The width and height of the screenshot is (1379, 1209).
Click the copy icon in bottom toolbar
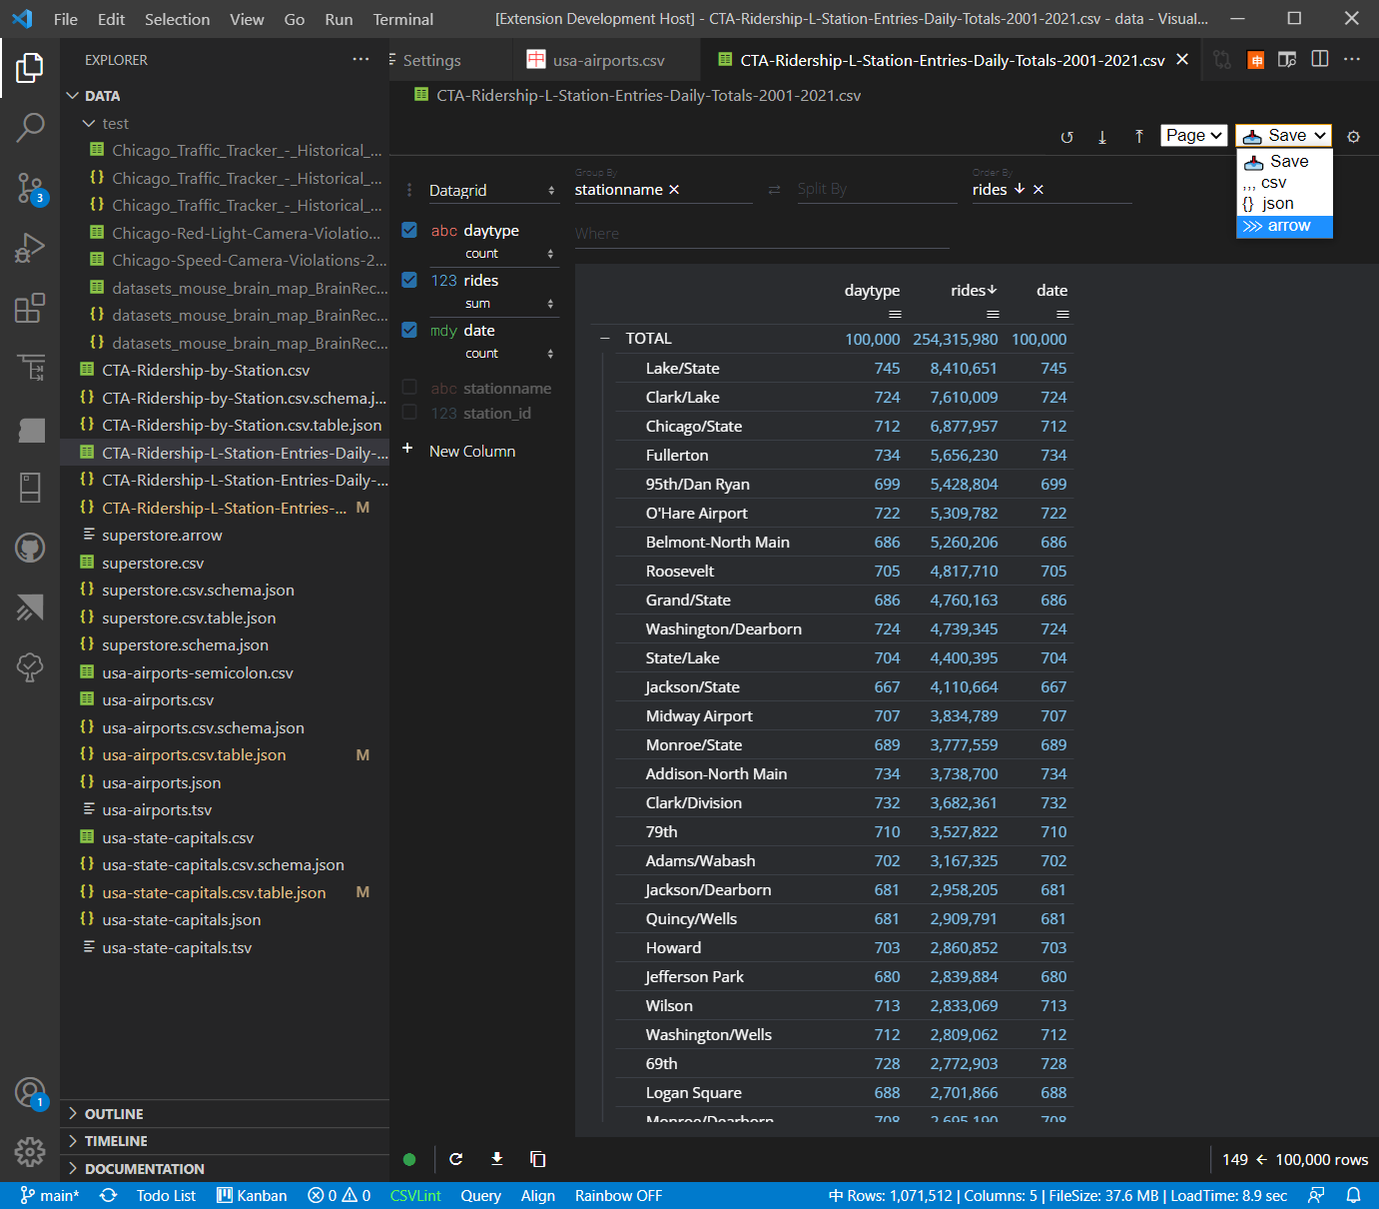coord(537,1159)
